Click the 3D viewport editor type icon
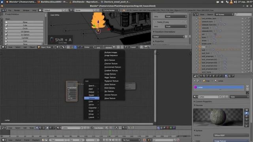This screenshot has width=253, height=142. [x=4, y=47]
